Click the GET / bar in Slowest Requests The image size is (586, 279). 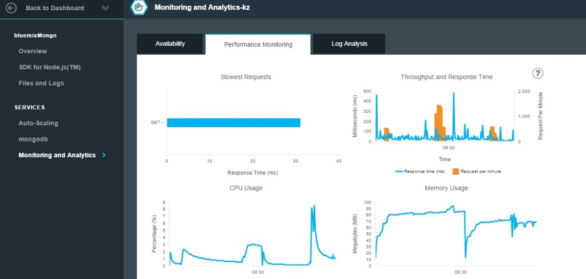pyautogui.click(x=233, y=123)
